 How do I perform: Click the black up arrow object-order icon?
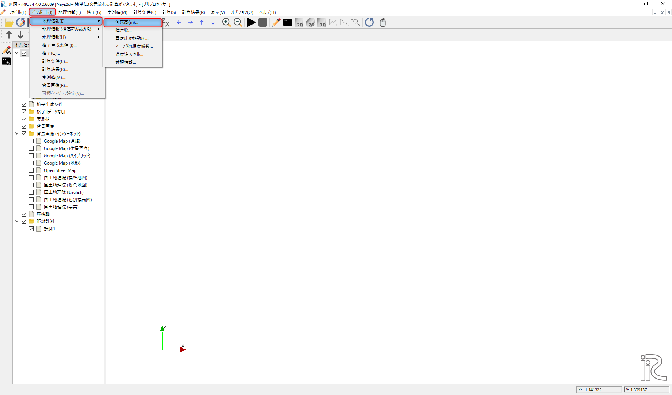pos(9,35)
